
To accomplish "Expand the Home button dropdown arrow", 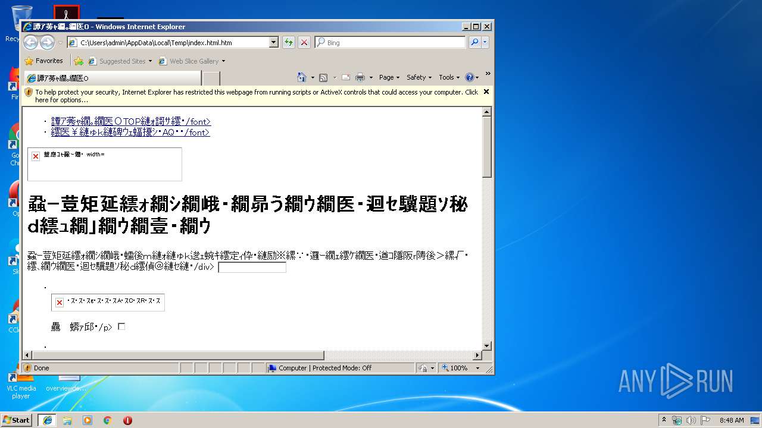I will pos(313,77).
